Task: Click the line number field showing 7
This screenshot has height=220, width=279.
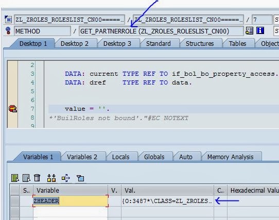Action: [262, 20]
